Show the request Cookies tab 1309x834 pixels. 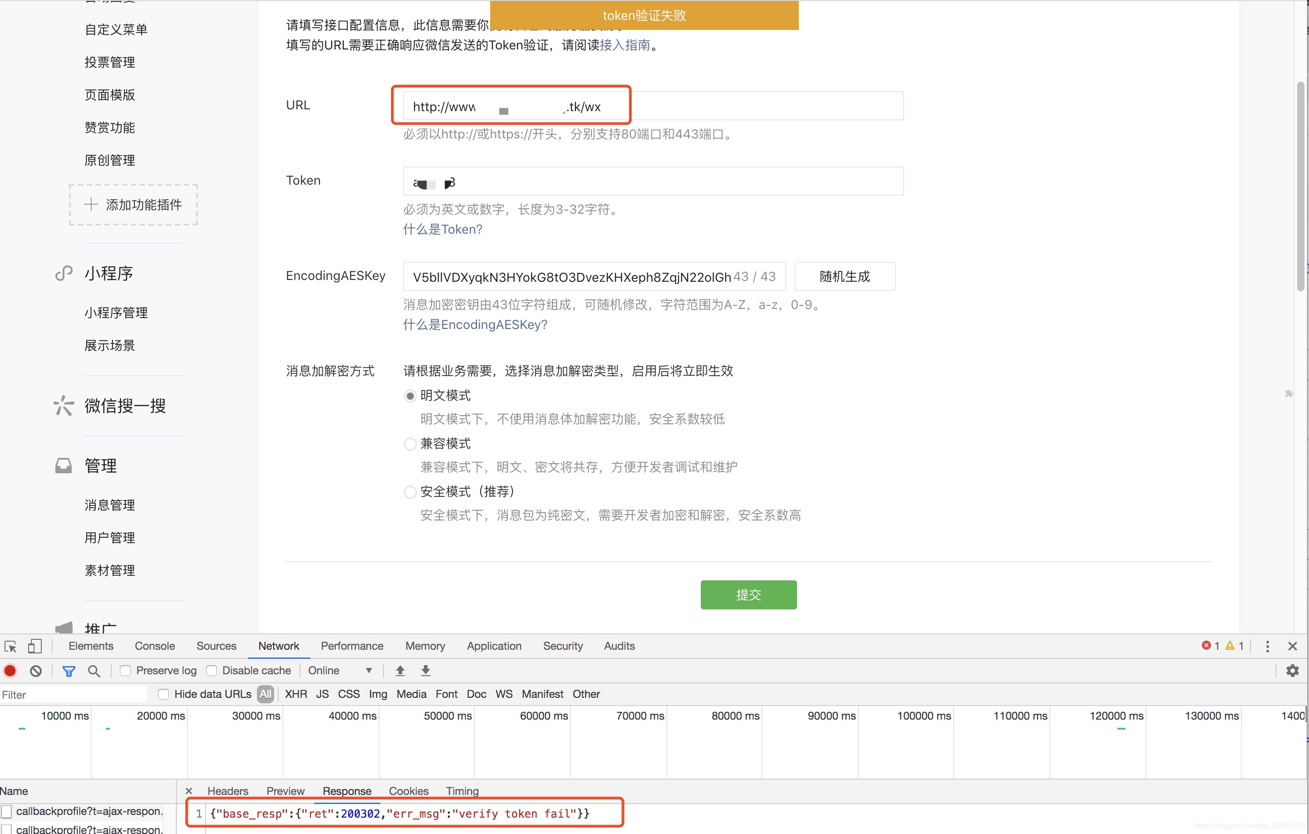click(409, 791)
